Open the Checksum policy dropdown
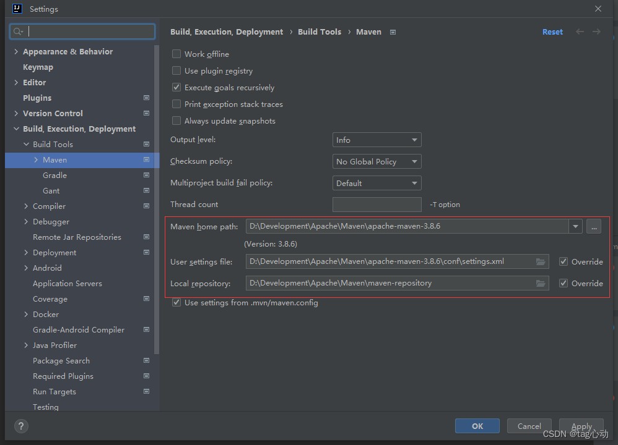This screenshot has width=618, height=445. tap(376, 161)
